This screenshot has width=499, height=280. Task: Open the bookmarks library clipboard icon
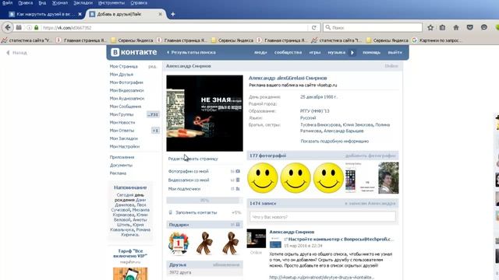[x=442, y=28]
